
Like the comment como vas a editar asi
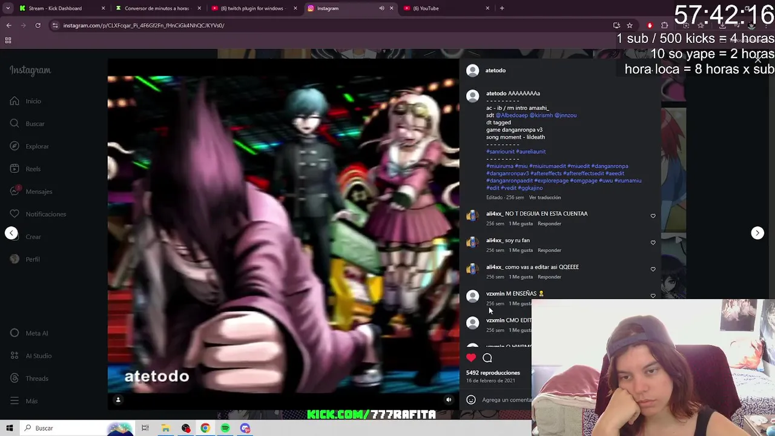coord(653,269)
